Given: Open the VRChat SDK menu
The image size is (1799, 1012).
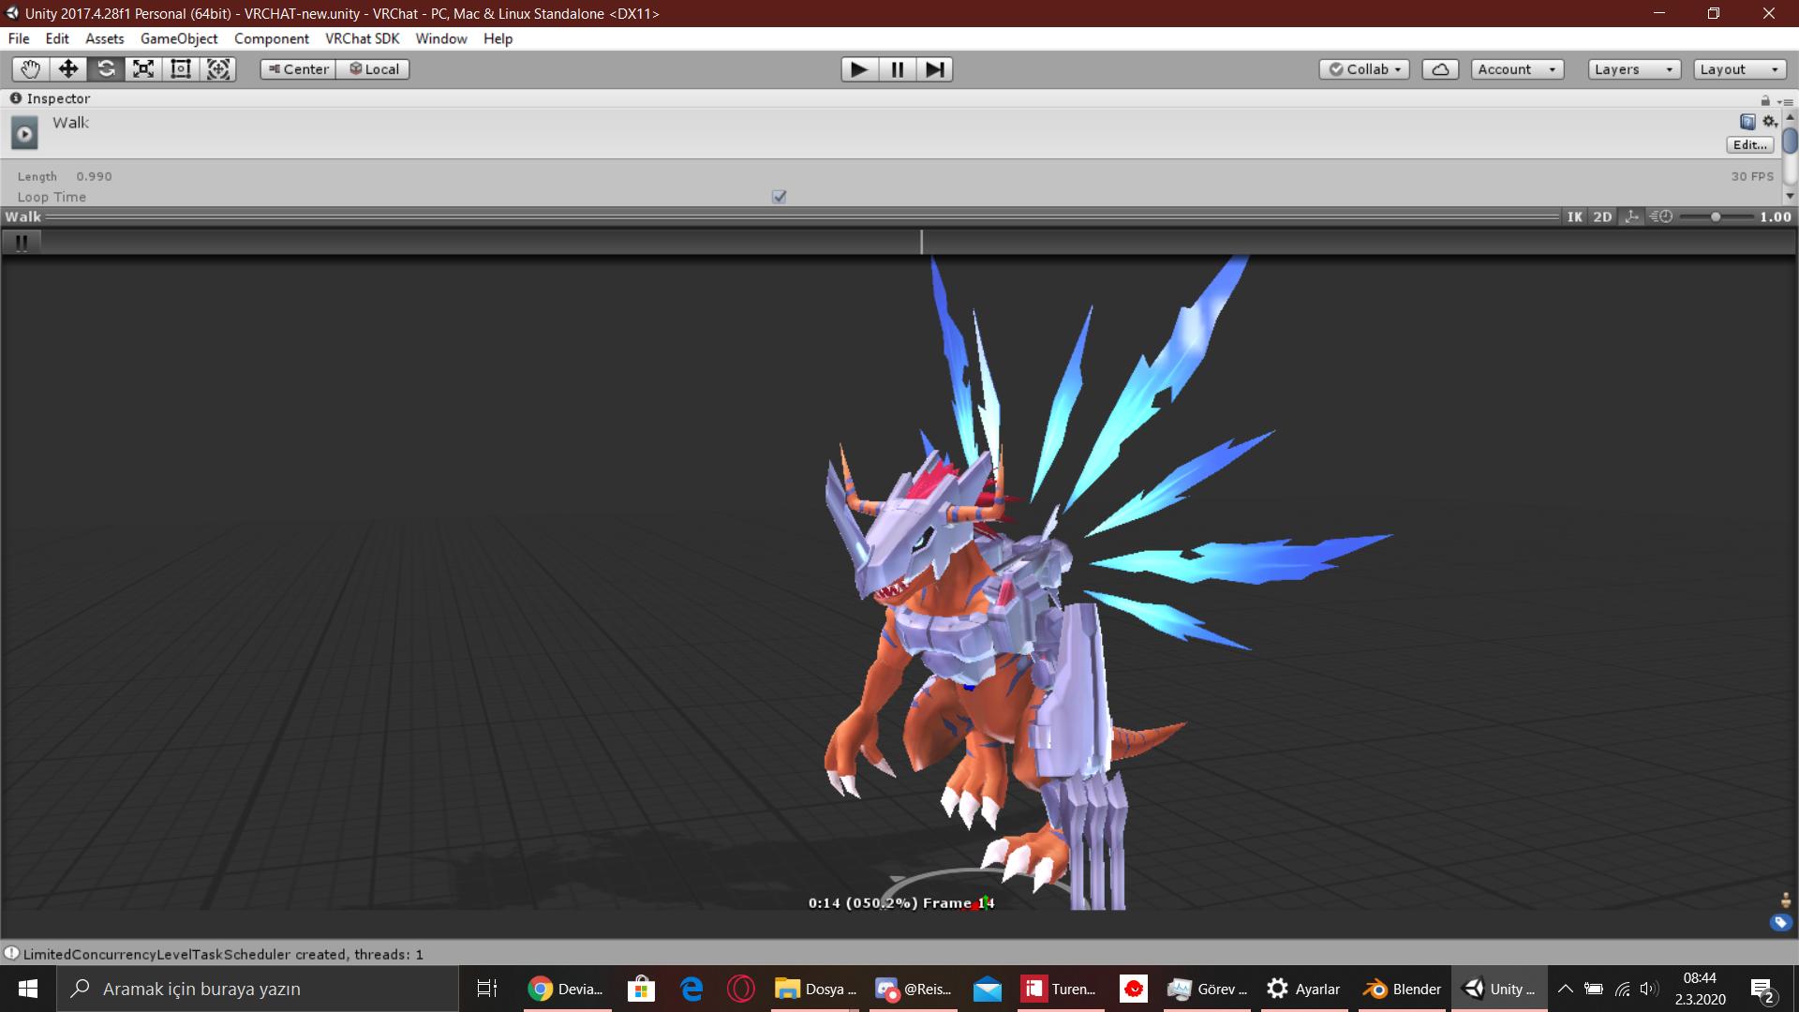Looking at the screenshot, I should (x=362, y=38).
